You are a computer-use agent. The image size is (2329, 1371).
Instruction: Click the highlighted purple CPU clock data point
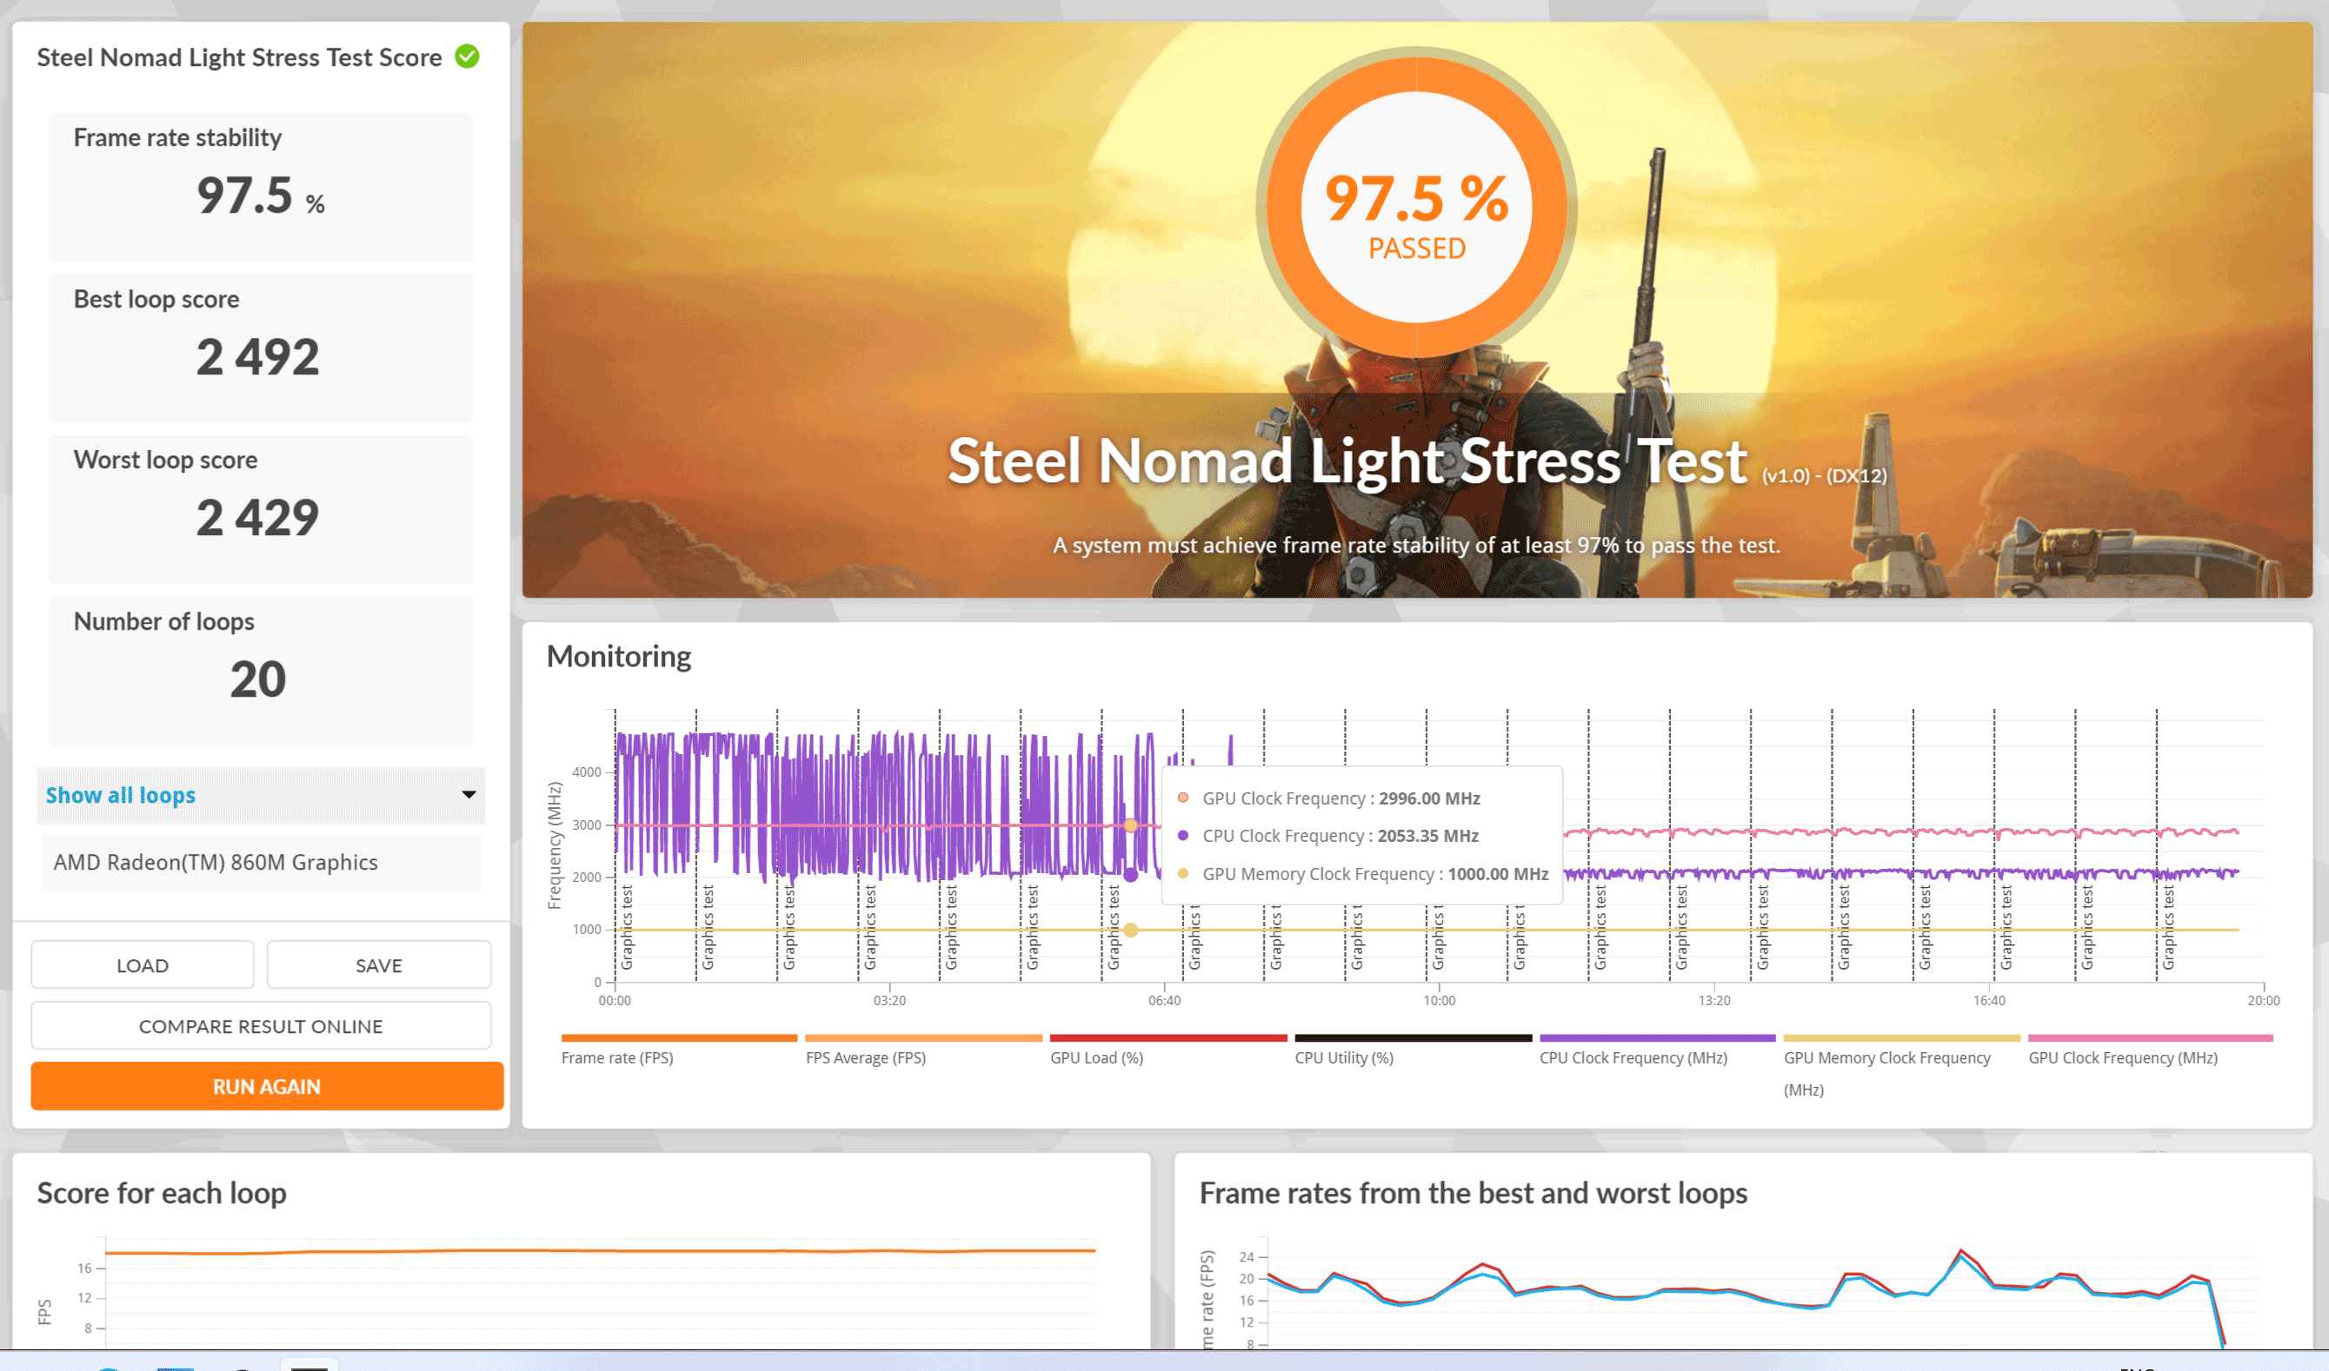coord(1130,875)
